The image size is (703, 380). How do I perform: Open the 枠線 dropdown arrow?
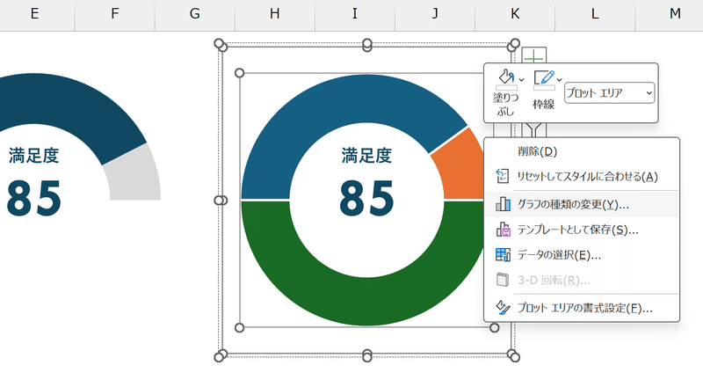[x=559, y=80]
